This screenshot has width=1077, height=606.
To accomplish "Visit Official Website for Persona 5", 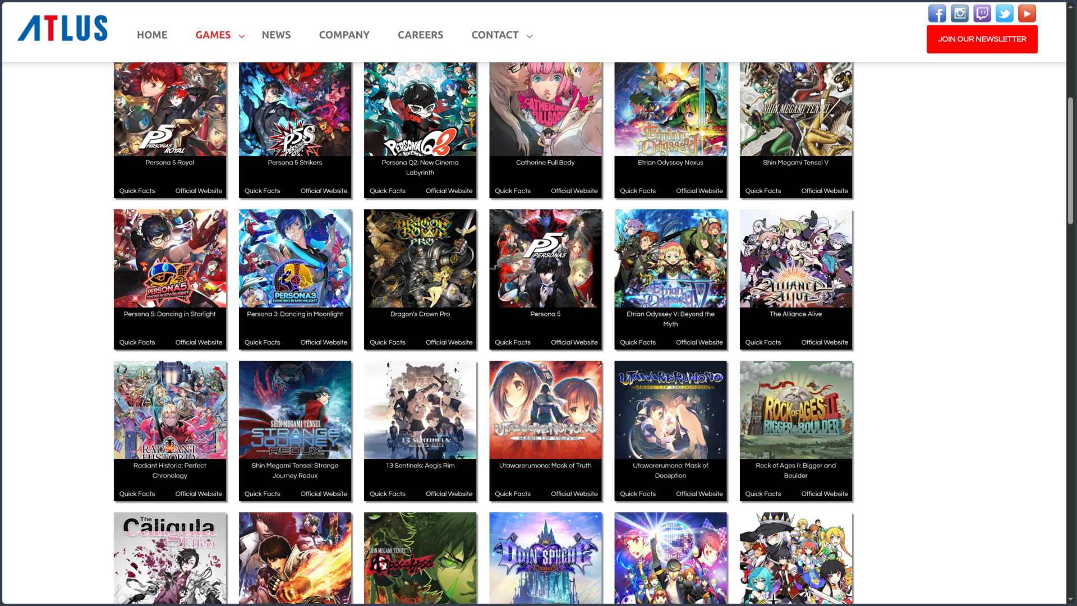I will click(574, 342).
